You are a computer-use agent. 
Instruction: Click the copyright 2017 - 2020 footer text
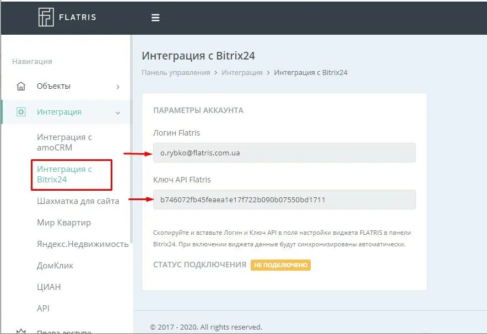206,327
